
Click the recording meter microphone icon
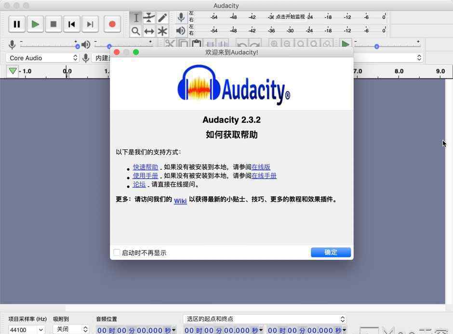pyautogui.click(x=181, y=17)
